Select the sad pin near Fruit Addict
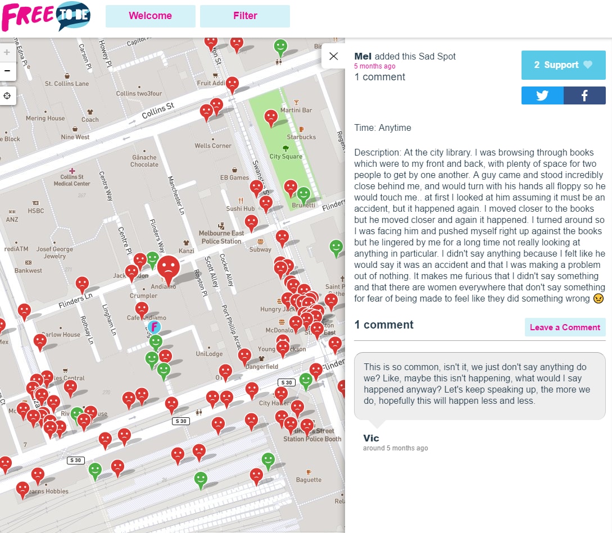The image size is (612, 533). [232, 85]
